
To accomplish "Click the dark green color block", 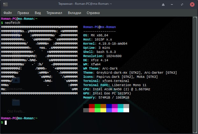I will (98, 106).
